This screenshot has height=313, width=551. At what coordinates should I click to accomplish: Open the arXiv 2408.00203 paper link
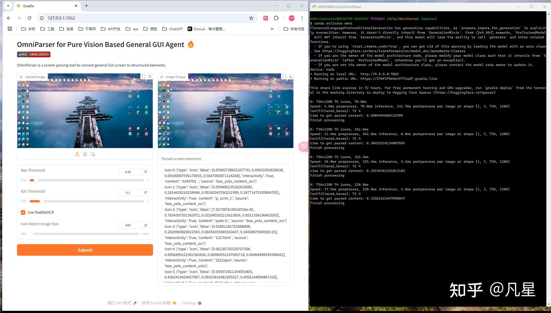point(33,54)
